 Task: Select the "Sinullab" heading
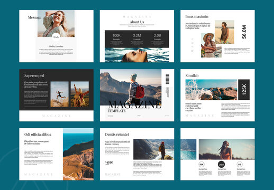point(192,75)
